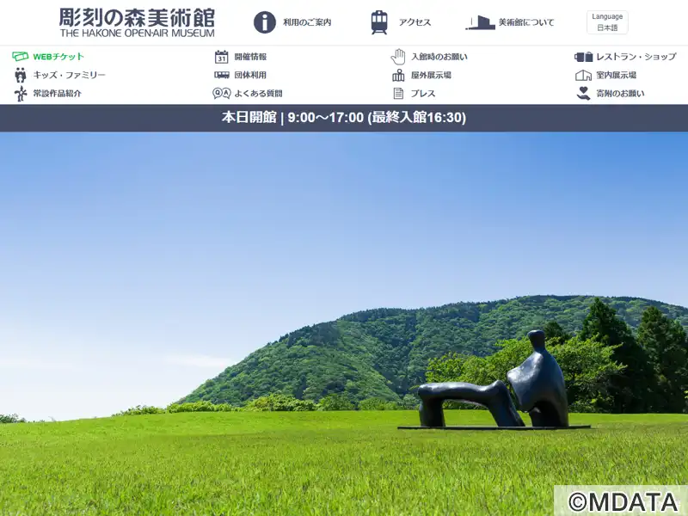
Task: Click the 本日開館 9:00〜17:00 hours banner
Action: coord(344,118)
